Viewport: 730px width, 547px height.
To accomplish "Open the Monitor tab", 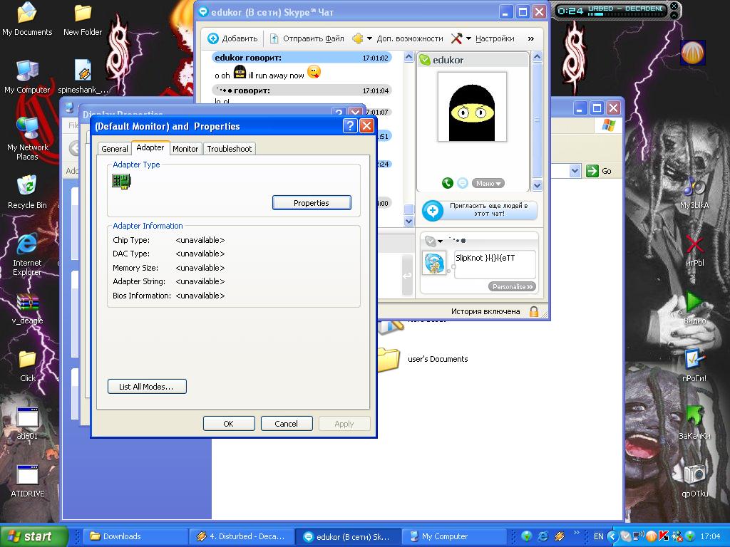I will tap(185, 149).
